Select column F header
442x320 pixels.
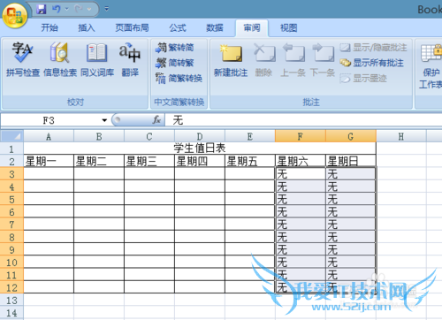pos(301,136)
